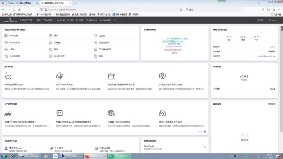This screenshot has height=159, width=283.
Task: Select the first carousel page dot
Action: 202,132
